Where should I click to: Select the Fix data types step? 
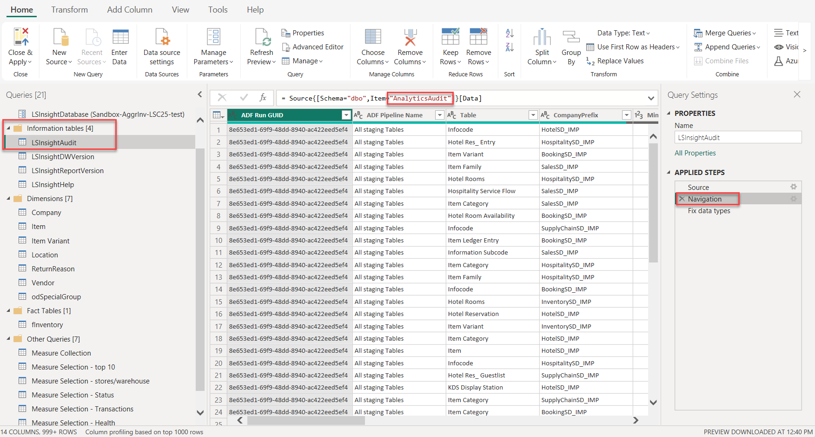709,211
